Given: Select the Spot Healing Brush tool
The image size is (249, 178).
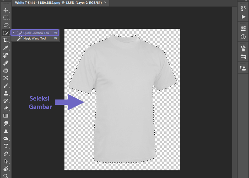Looking at the screenshot, I should 6,55.
